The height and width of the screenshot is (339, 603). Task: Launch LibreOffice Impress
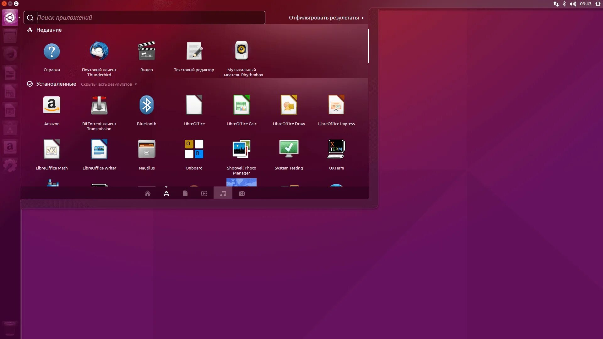(336, 105)
